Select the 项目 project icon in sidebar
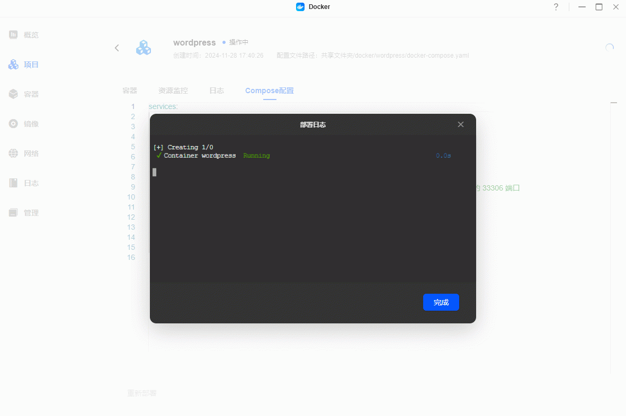The width and height of the screenshot is (626, 416). (x=13, y=64)
